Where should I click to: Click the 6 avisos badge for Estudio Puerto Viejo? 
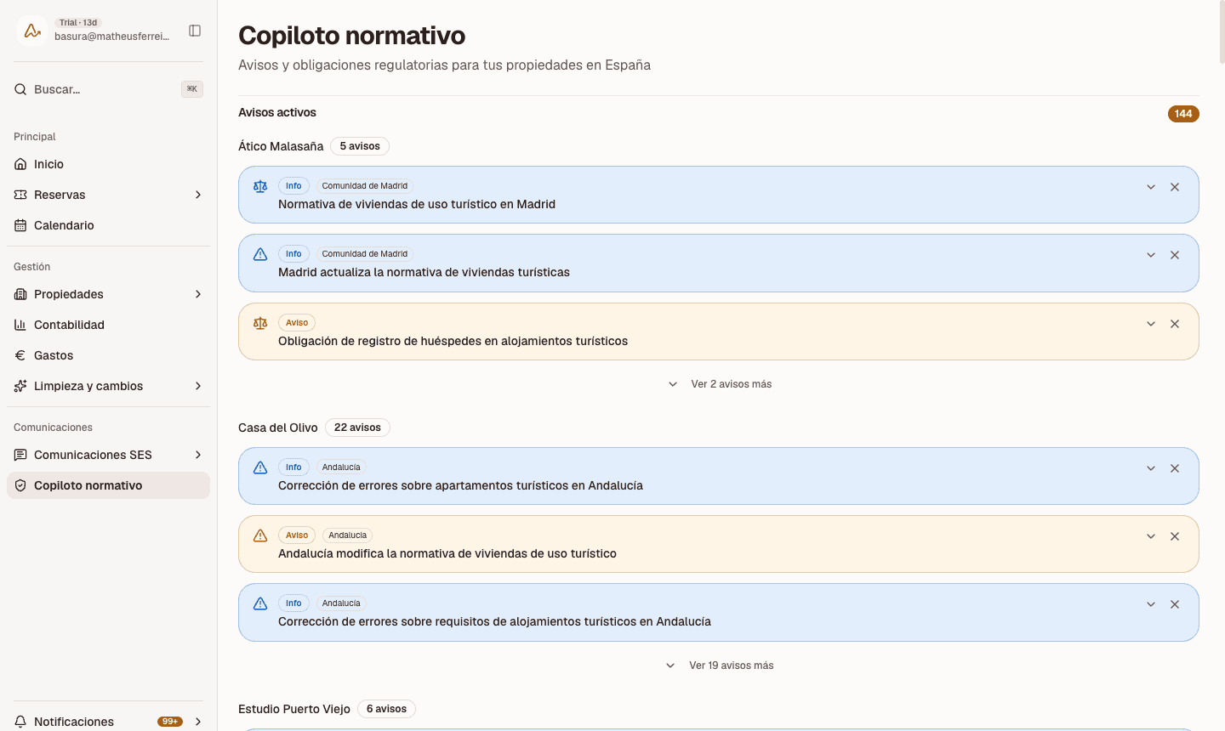(386, 709)
